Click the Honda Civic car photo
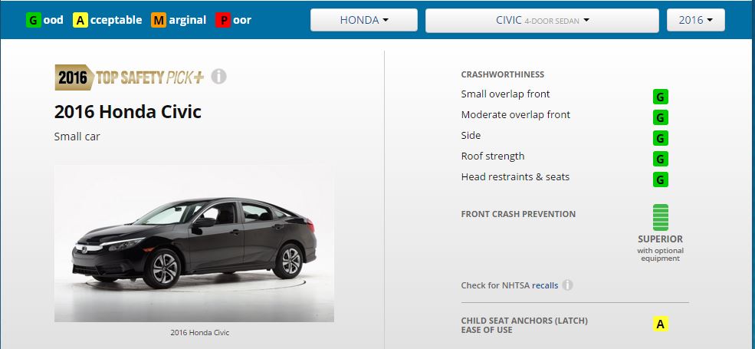Viewport: 755px width, 349px height. click(194, 243)
